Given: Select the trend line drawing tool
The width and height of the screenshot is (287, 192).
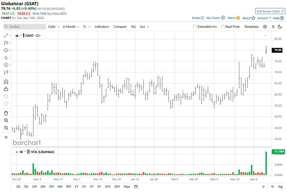Looking at the screenshot, I should (x=6, y=36).
